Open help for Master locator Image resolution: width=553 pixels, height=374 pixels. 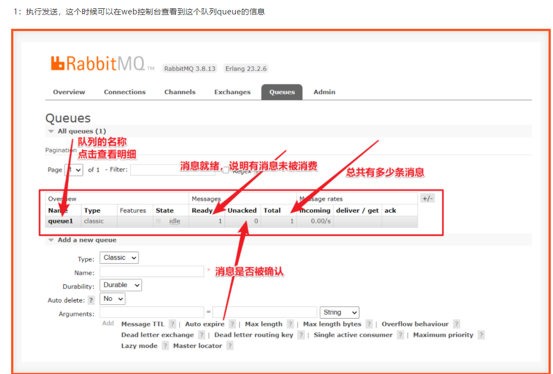[x=230, y=346]
